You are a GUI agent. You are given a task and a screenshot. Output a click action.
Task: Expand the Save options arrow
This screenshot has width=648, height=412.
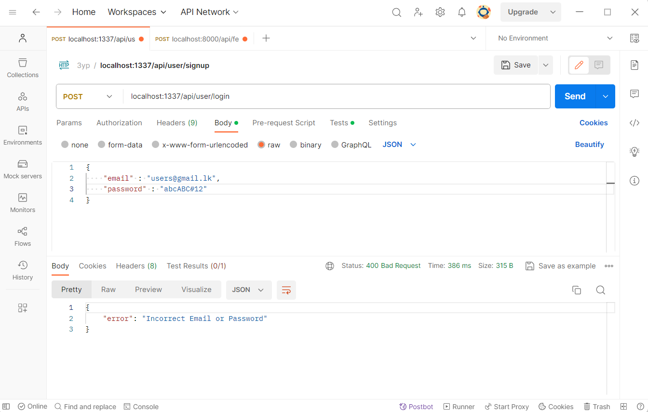[546, 65]
